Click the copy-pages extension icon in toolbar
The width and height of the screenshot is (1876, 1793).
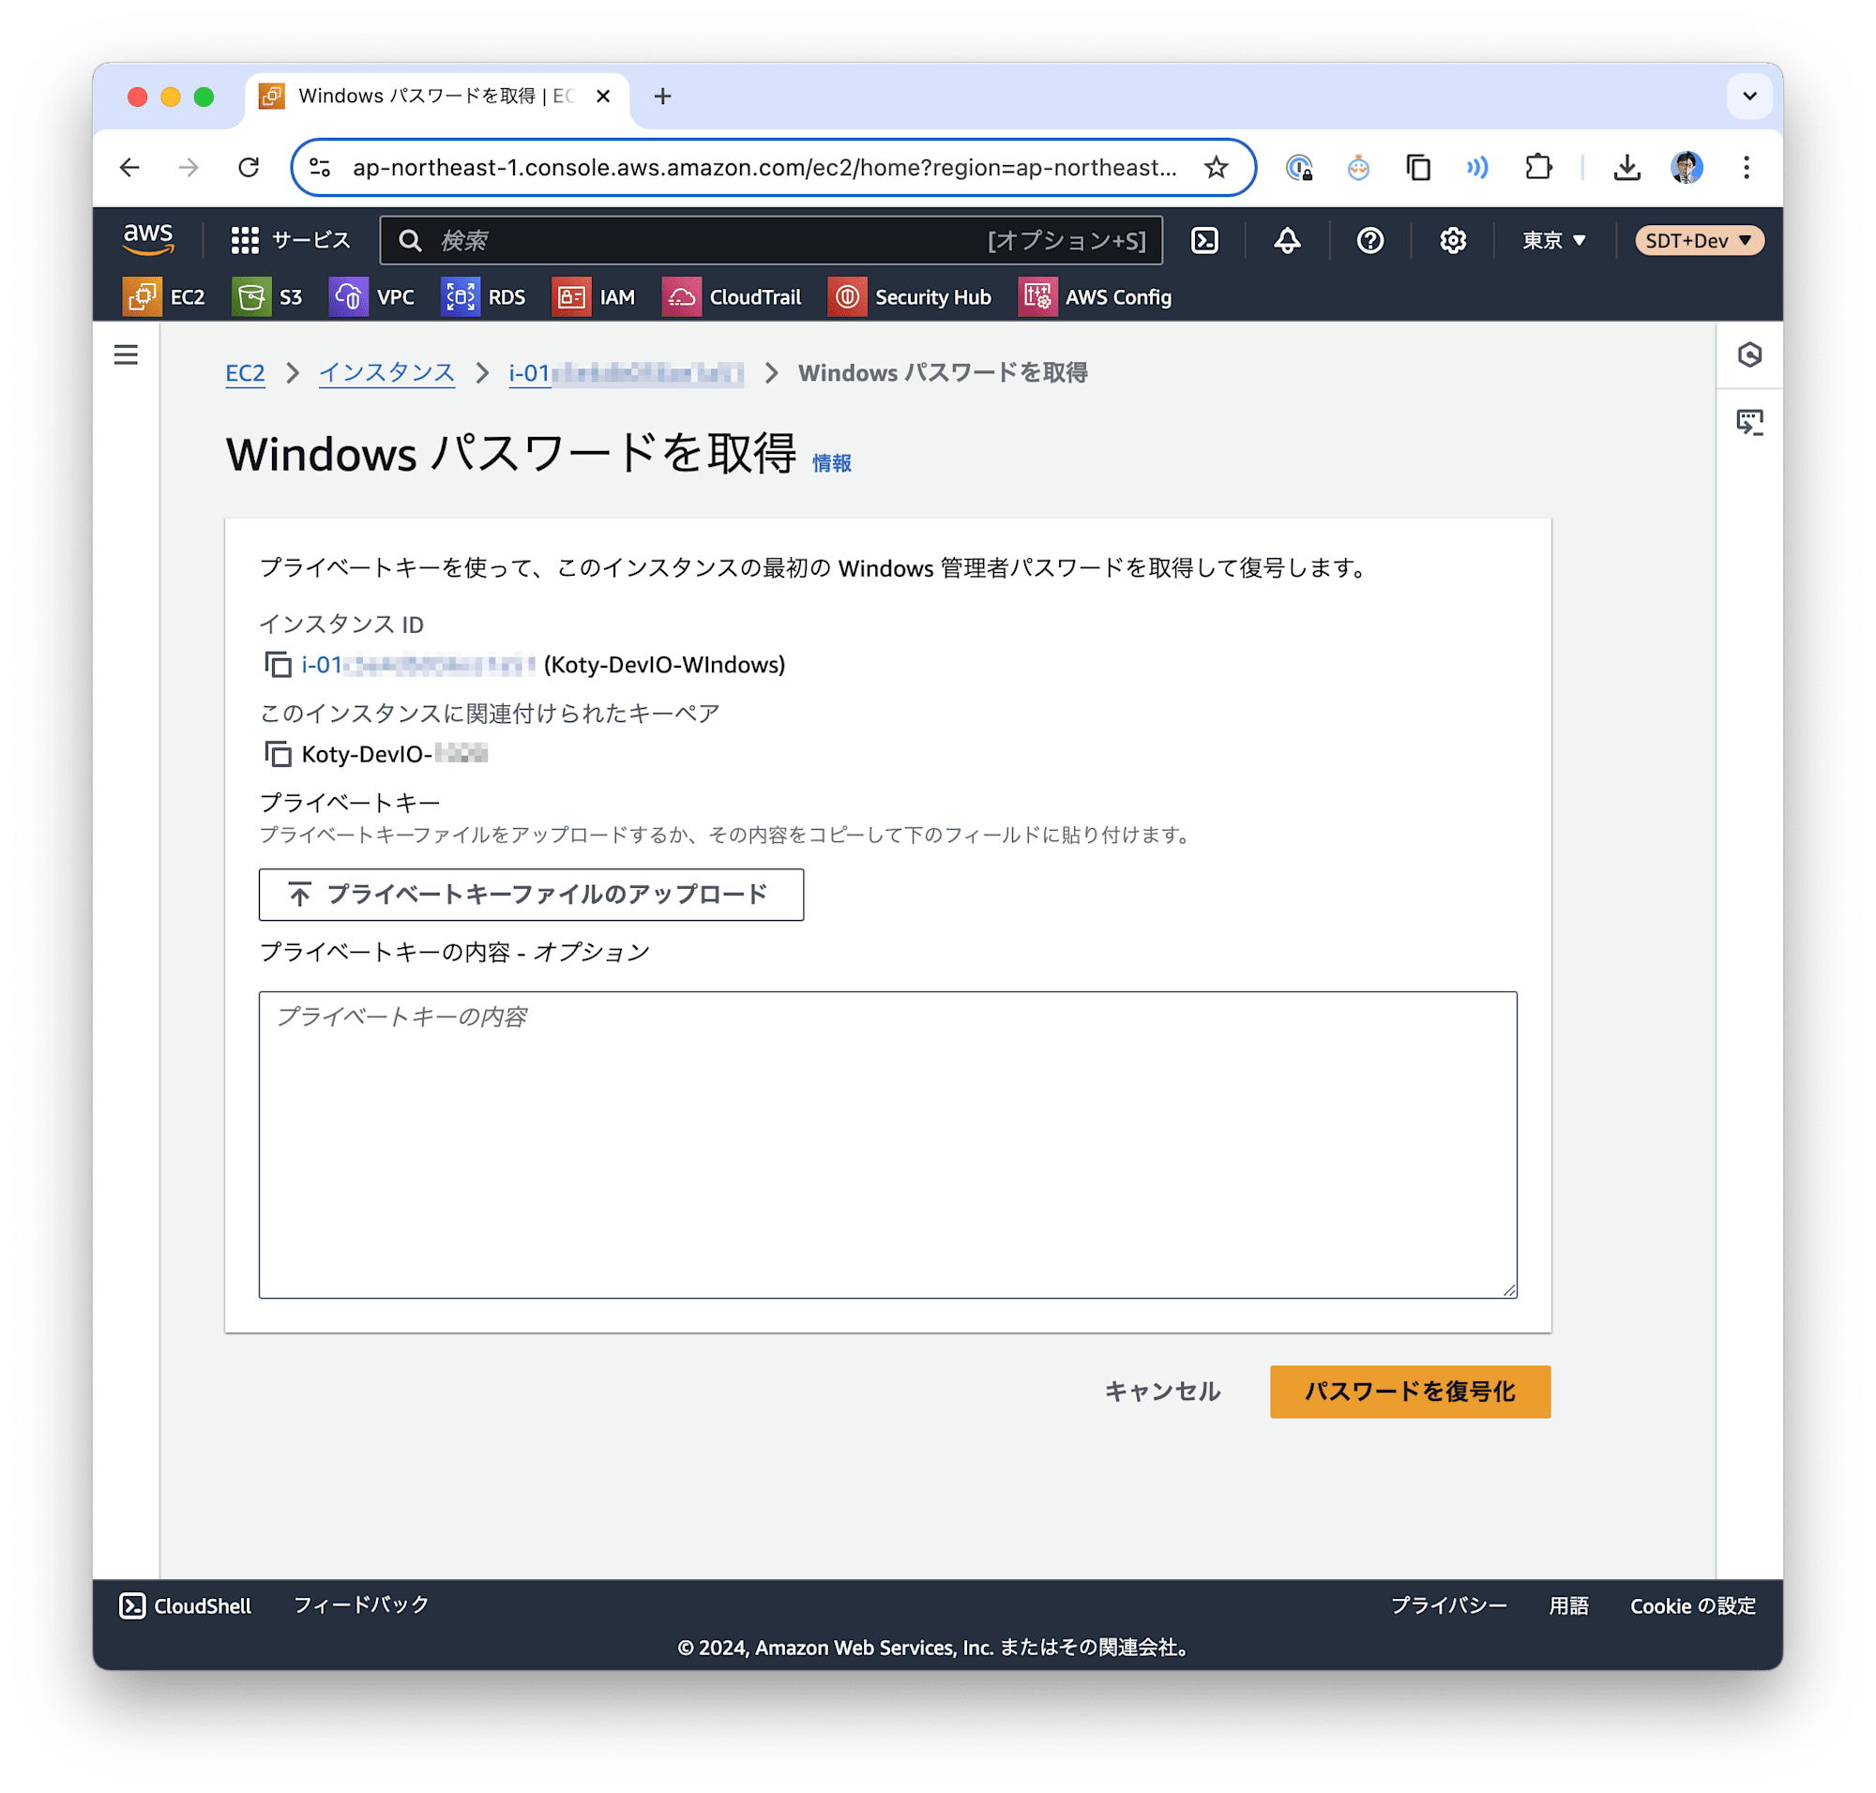click(1417, 167)
